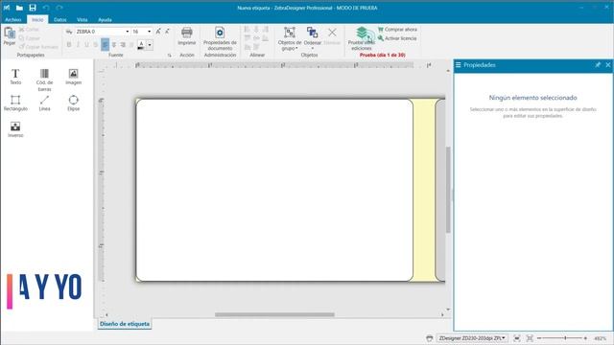Toggle underline formatting
This screenshot has width=614, height=345.
coord(87,45)
